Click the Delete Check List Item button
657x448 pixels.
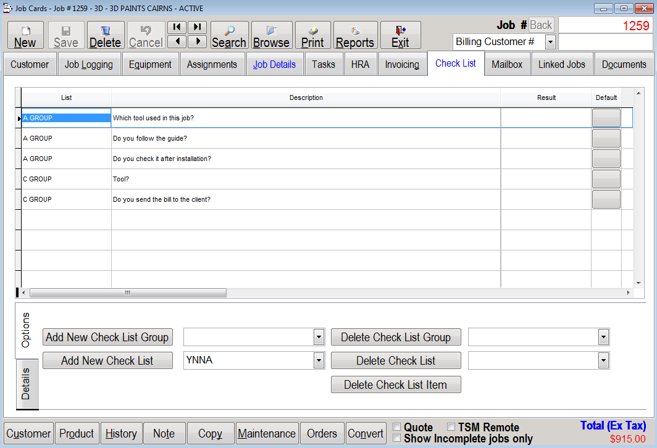(x=396, y=384)
